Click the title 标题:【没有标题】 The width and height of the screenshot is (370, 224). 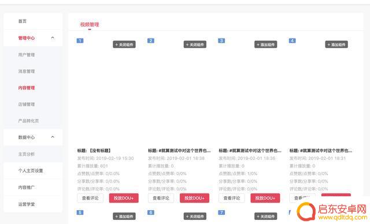click(x=94, y=151)
